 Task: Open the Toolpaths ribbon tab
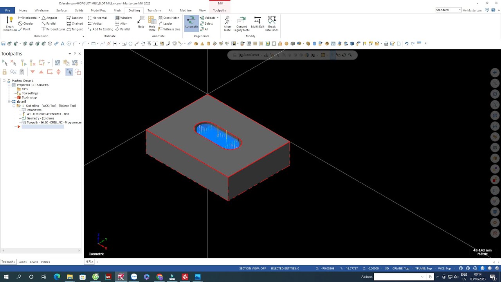pyautogui.click(x=220, y=10)
